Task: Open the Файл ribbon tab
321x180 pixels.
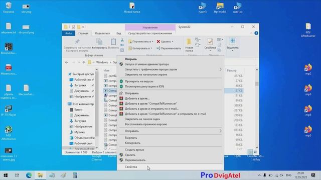Action: (x=69, y=33)
